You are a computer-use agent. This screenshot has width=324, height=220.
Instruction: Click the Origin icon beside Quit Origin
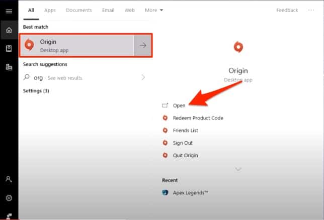click(165, 155)
